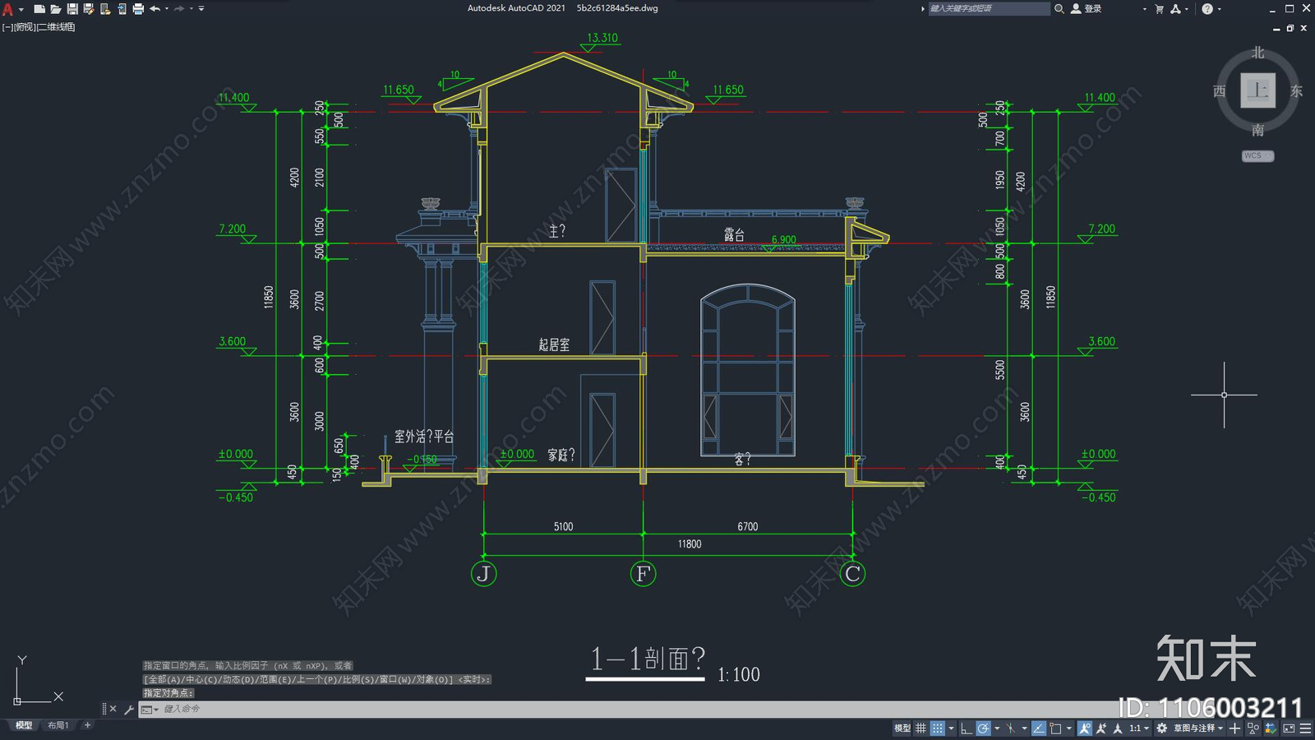Open the Undo history dropdown arrow
The width and height of the screenshot is (1315, 740).
(x=167, y=9)
